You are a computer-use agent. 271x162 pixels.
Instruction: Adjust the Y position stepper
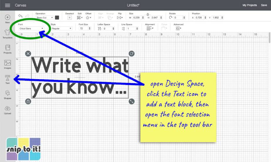click(x=222, y=18)
